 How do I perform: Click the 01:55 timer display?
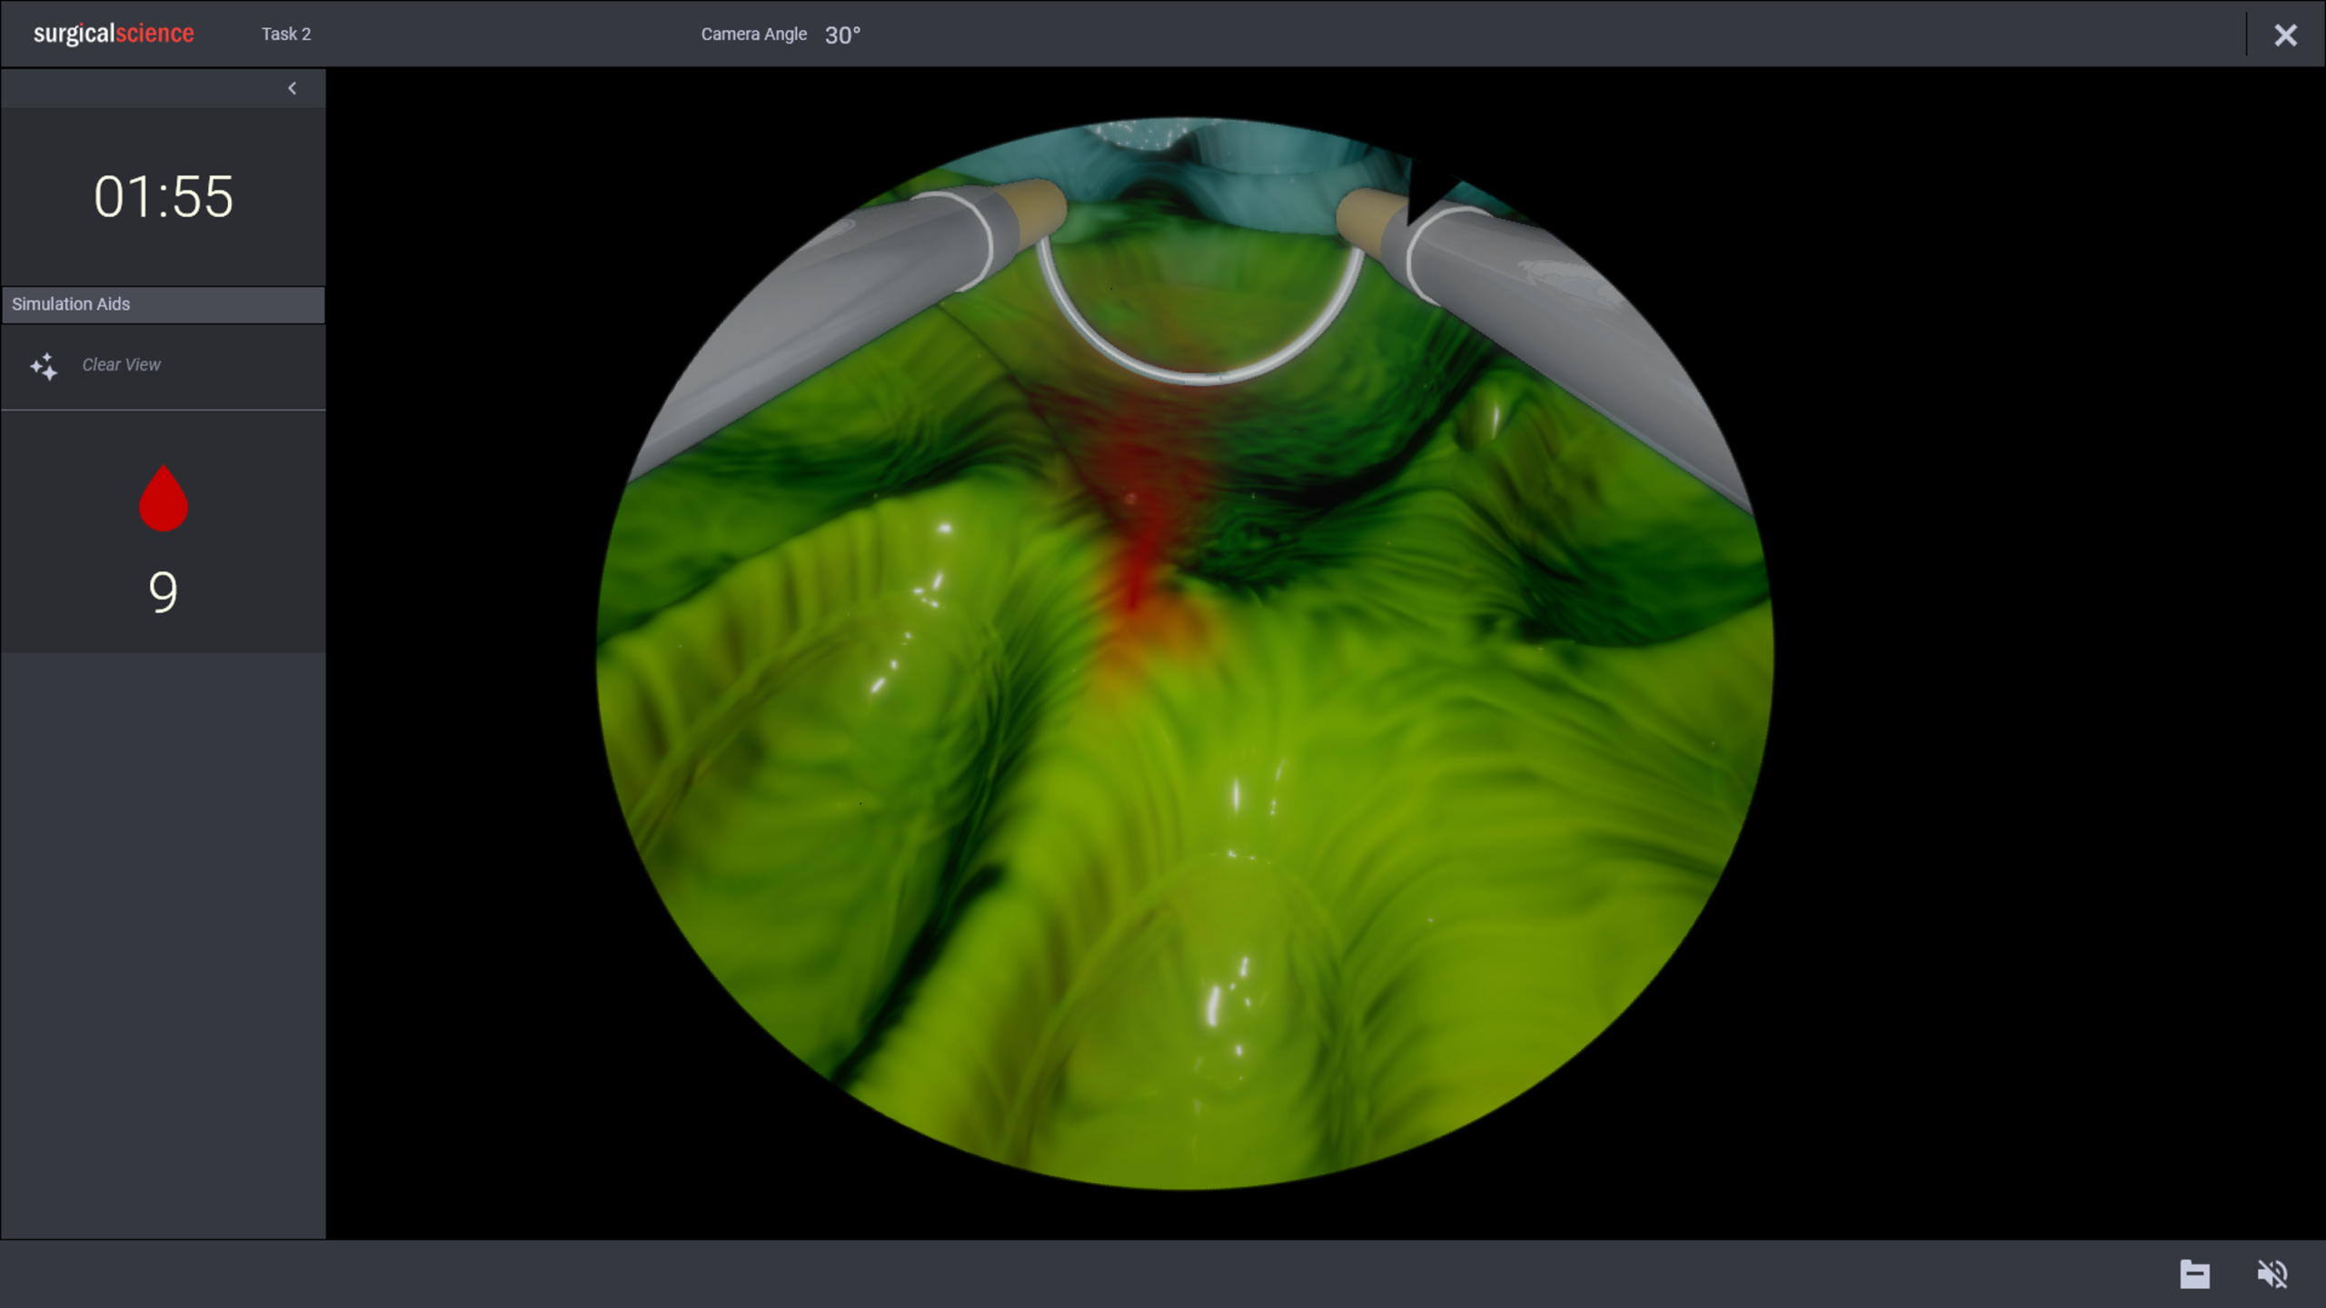pos(164,196)
